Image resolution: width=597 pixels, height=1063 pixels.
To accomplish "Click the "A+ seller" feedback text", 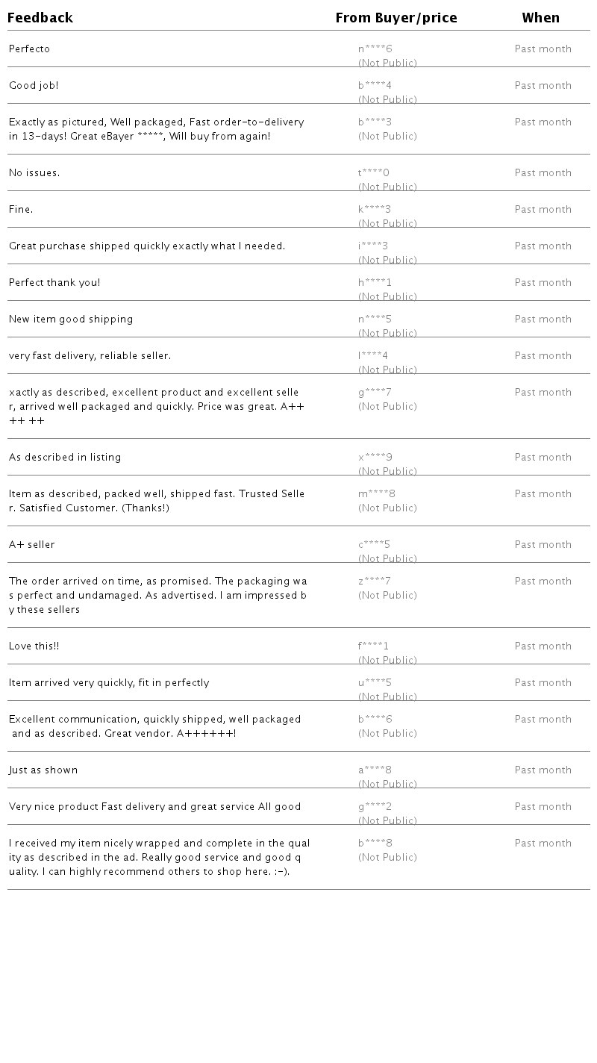I will click(32, 545).
